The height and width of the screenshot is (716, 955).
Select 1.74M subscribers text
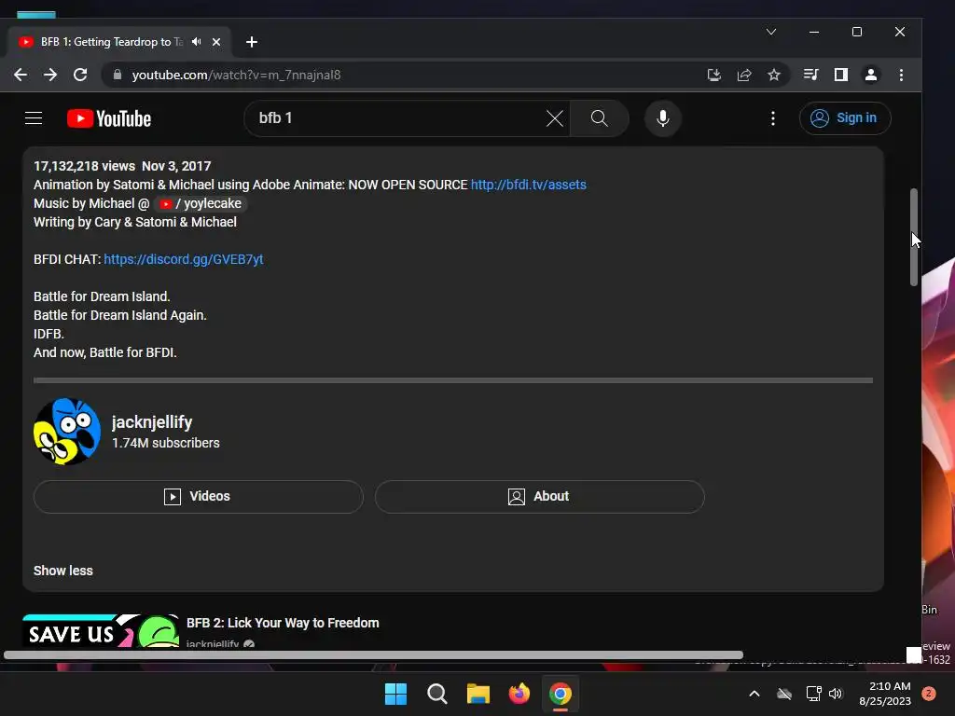coord(166,443)
